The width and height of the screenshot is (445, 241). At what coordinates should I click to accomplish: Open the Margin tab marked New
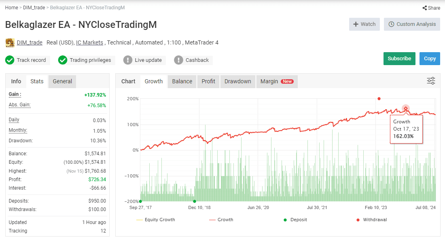tap(277, 81)
